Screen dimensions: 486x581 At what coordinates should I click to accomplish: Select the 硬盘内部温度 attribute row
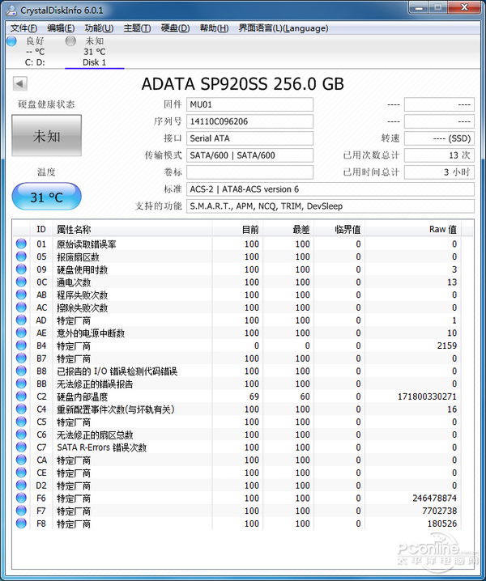pyautogui.click(x=237, y=397)
